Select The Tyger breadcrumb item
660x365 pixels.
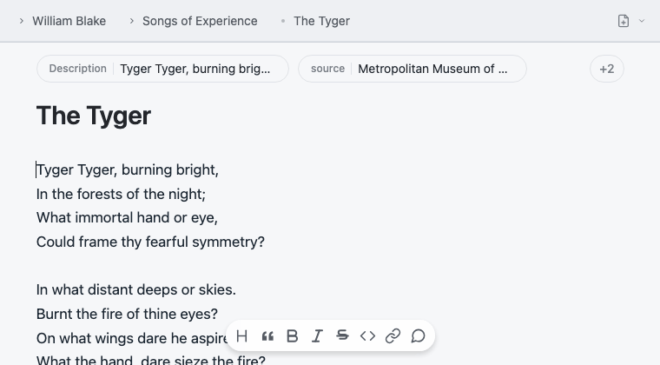point(321,21)
